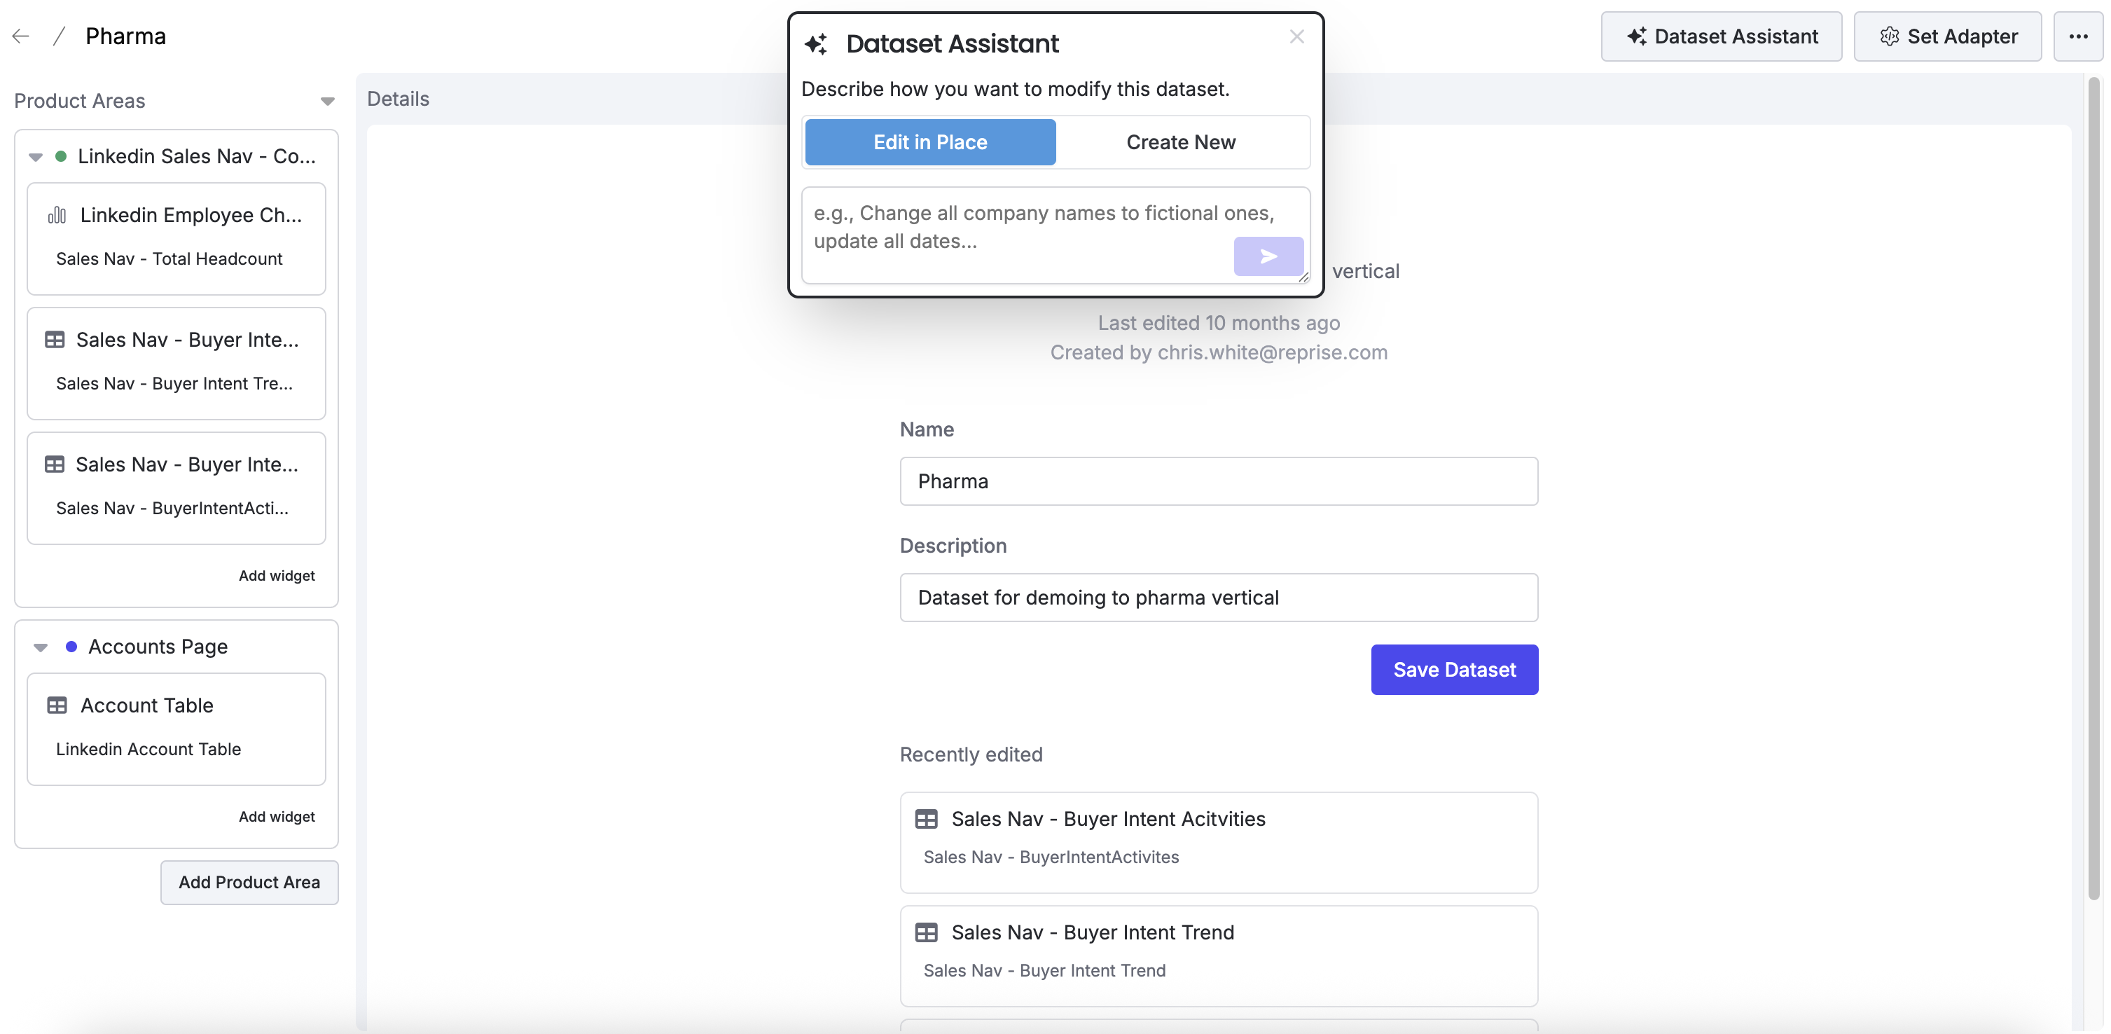The image size is (2111, 1034).
Task: Open the Product Areas dropdown arrow
Action: (x=327, y=102)
